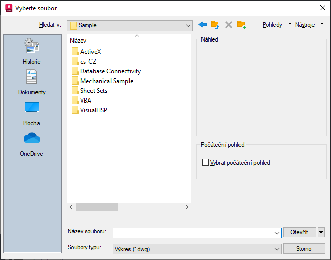Select the cs-CZ folder icon

pos(75,61)
